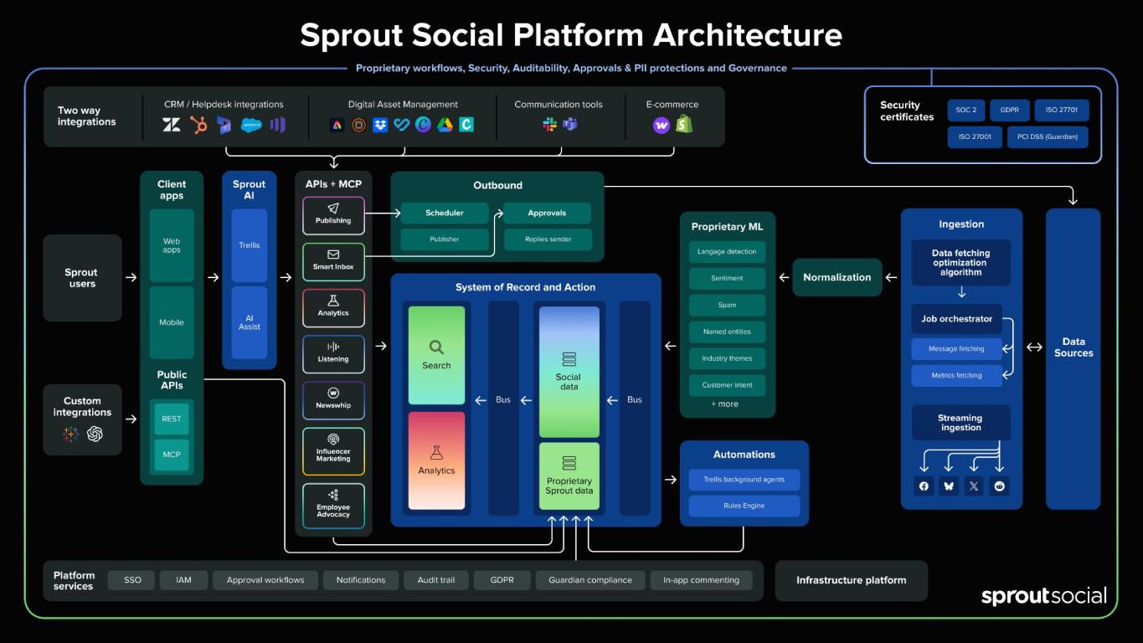Select the Publishing tile in APIs + MCP
The image size is (1143, 643).
click(333, 214)
